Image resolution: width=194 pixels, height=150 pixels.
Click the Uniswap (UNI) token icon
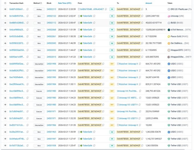click(x=169, y=16)
